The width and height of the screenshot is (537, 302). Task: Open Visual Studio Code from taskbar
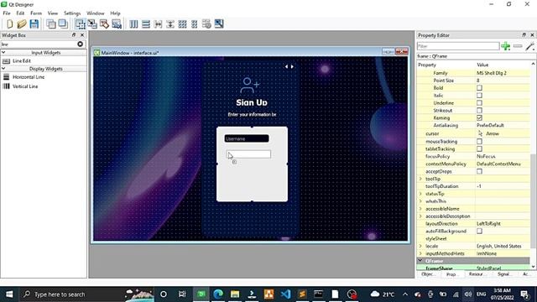pyautogui.click(x=285, y=294)
